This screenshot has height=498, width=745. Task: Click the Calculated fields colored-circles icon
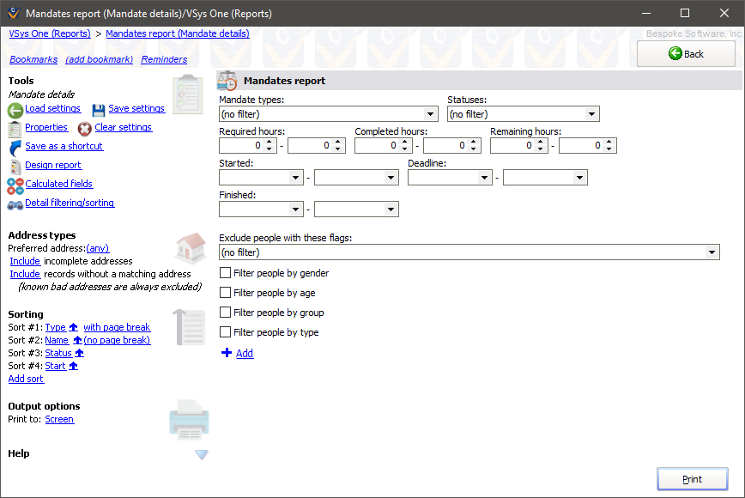tap(14, 184)
